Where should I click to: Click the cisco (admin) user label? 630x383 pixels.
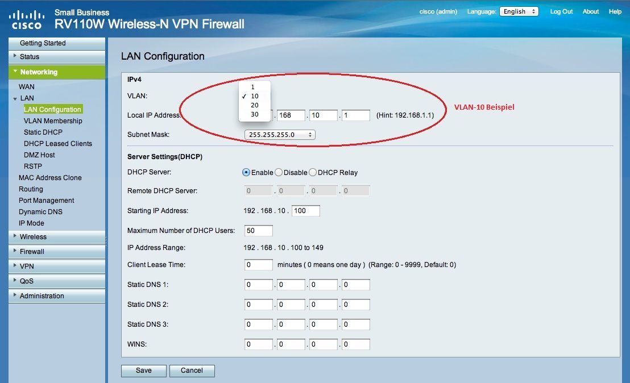(438, 11)
